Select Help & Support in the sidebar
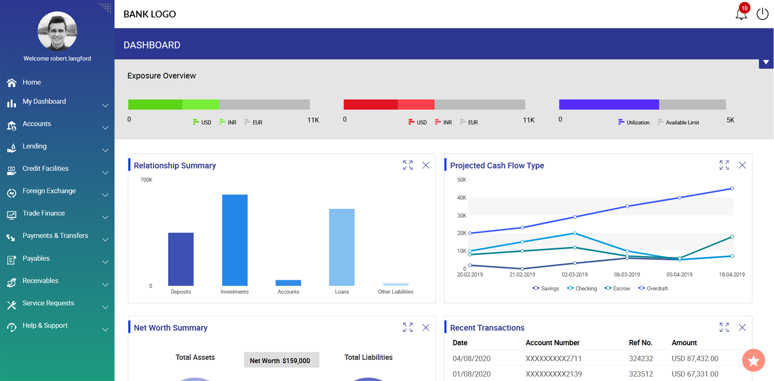The height and width of the screenshot is (381, 774). (x=45, y=325)
